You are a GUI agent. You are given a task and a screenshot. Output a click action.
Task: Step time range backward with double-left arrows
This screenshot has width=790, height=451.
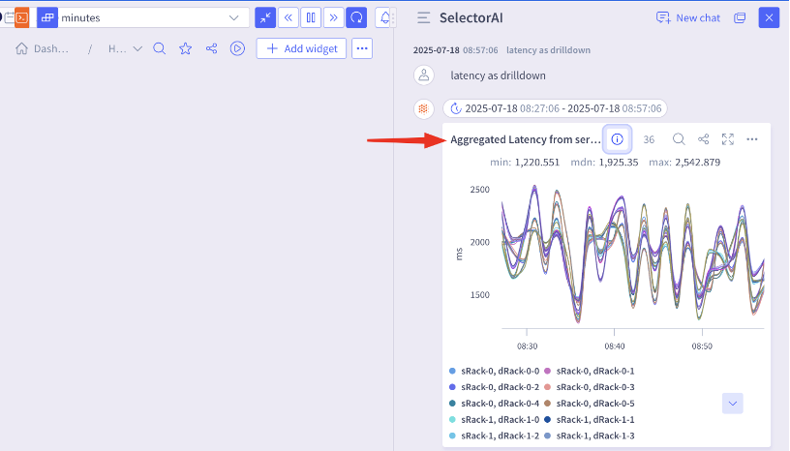(289, 17)
